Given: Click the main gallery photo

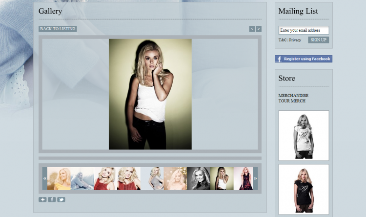Looking at the screenshot, I should click(x=150, y=94).
